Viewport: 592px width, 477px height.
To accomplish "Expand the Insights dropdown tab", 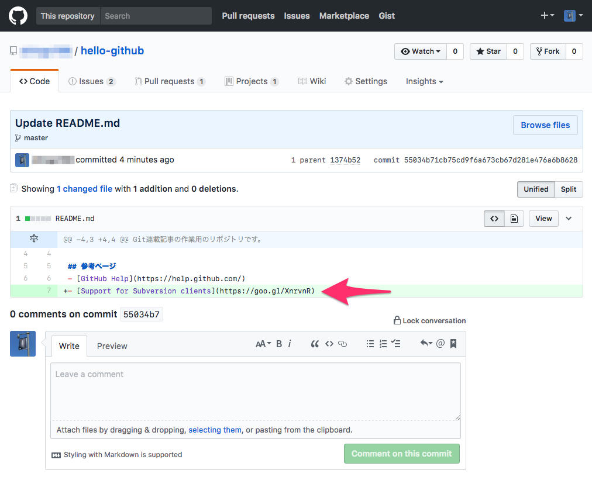I will [x=424, y=81].
